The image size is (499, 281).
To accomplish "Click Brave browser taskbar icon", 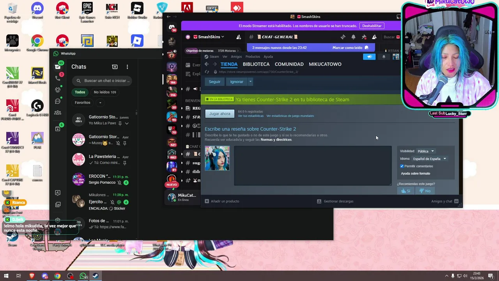I will tap(32, 276).
